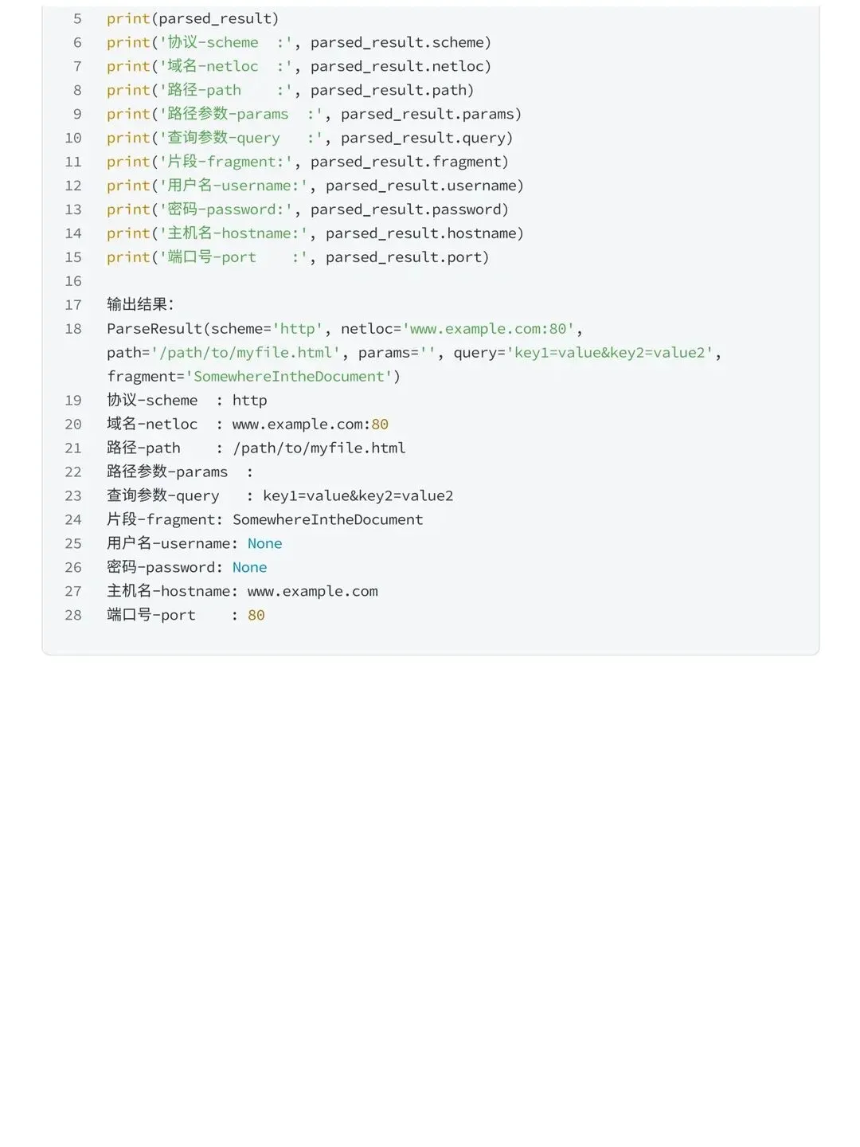Click the port value 80 on line 28
The height and width of the screenshot is (1147, 860).
click(256, 616)
